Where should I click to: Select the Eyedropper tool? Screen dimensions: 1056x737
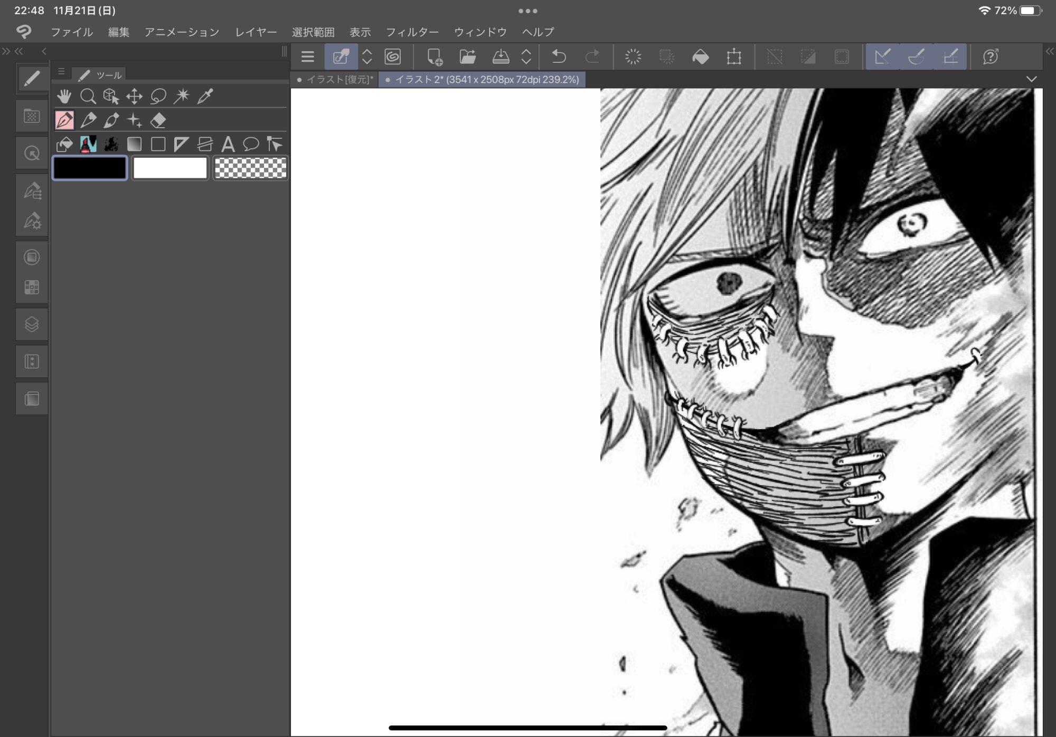coord(205,96)
